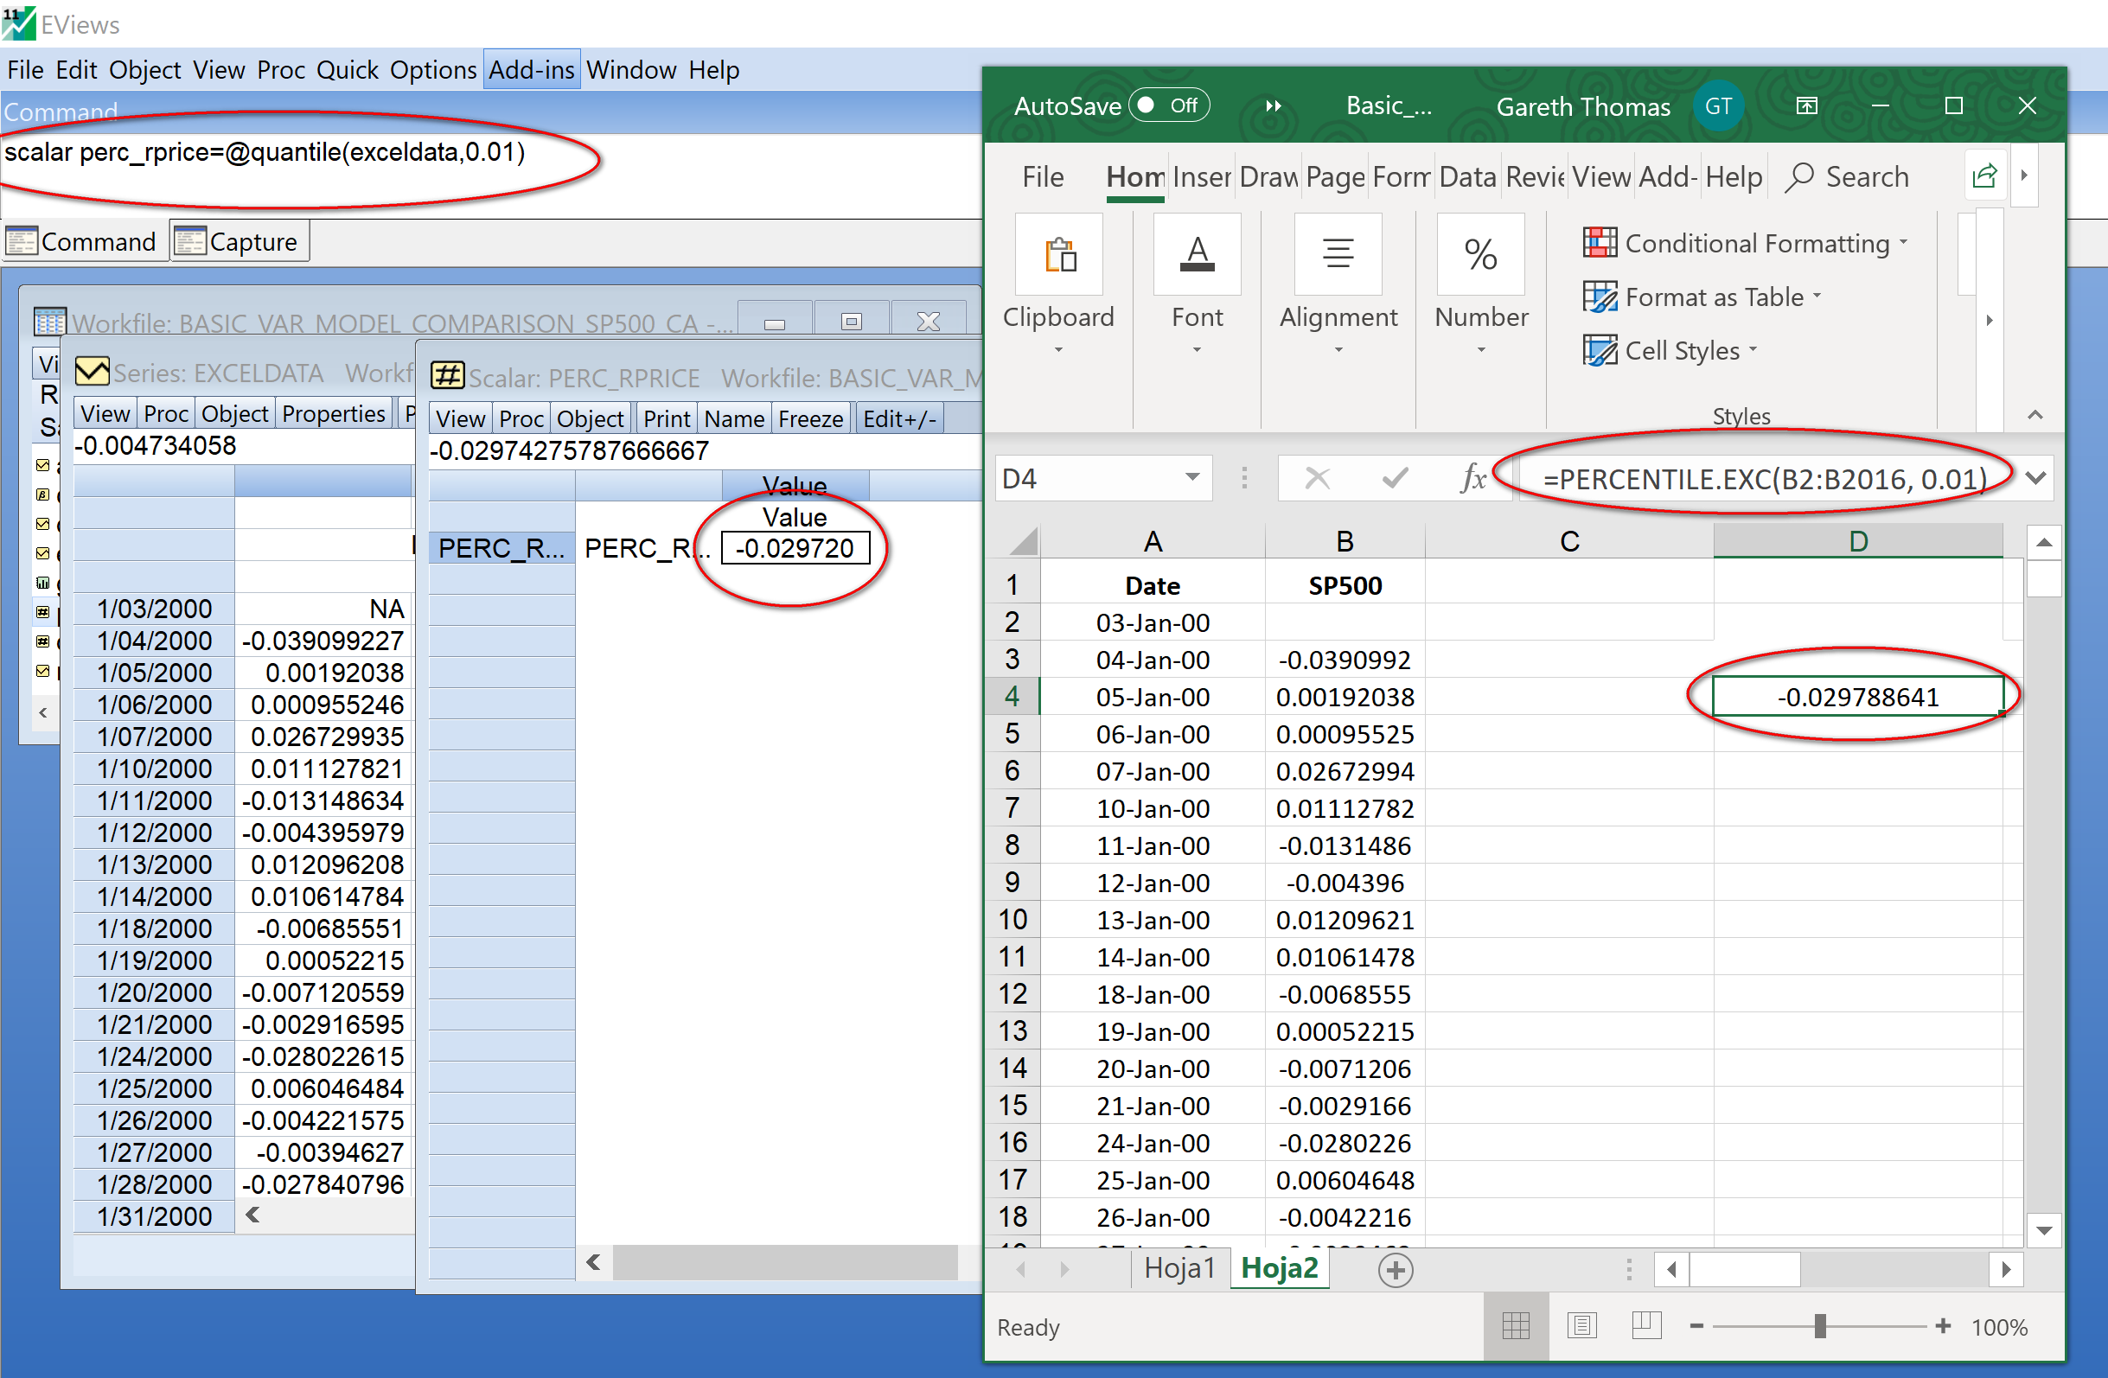
Task: Click Edit+/- in the Scalar window
Action: [x=899, y=419]
